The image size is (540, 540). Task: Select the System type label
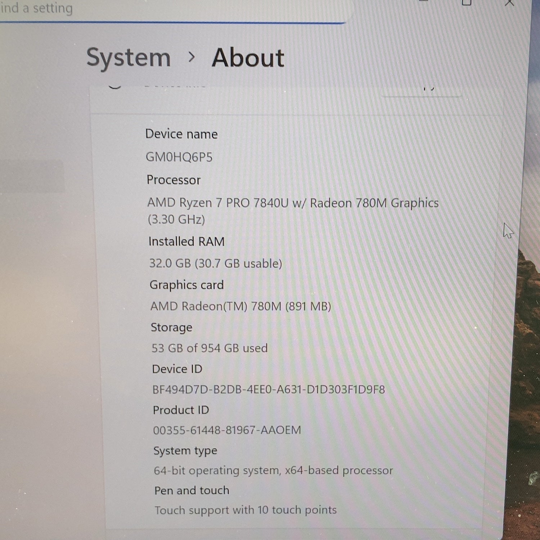[185, 451]
